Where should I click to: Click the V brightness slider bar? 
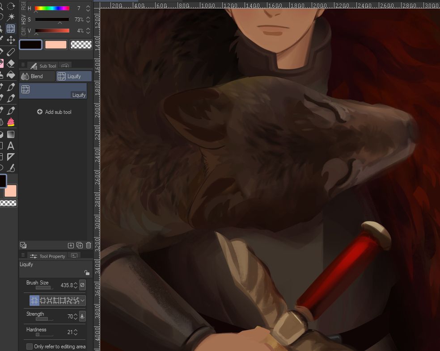tap(52, 31)
